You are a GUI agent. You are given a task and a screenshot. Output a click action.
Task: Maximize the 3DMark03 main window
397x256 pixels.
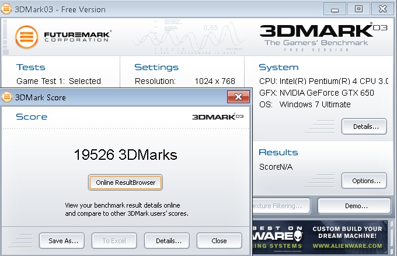point(358,9)
